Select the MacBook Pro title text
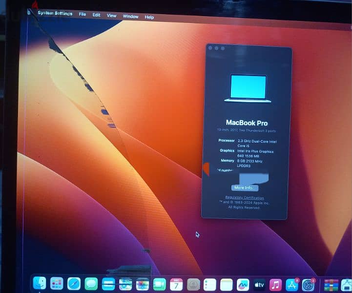This screenshot has height=293, width=352. tap(247, 123)
